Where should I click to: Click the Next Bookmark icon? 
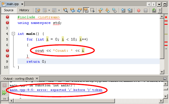(x=108, y=10)
